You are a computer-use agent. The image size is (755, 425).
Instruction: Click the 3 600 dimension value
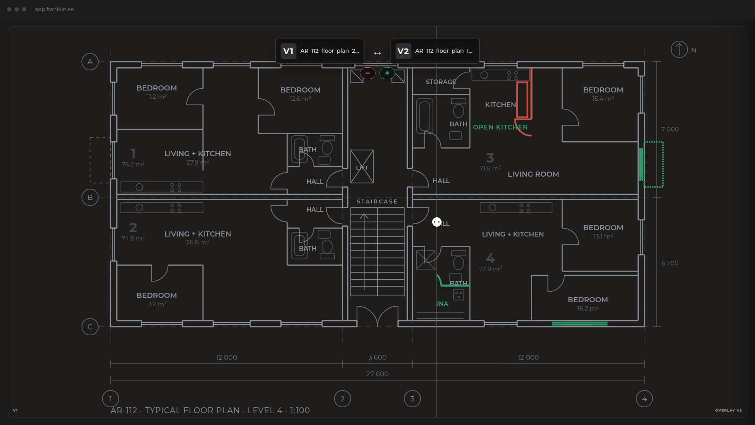point(377,357)
